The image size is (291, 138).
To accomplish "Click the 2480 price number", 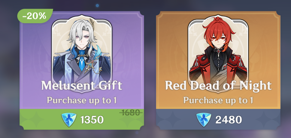I will coord(229,120).
